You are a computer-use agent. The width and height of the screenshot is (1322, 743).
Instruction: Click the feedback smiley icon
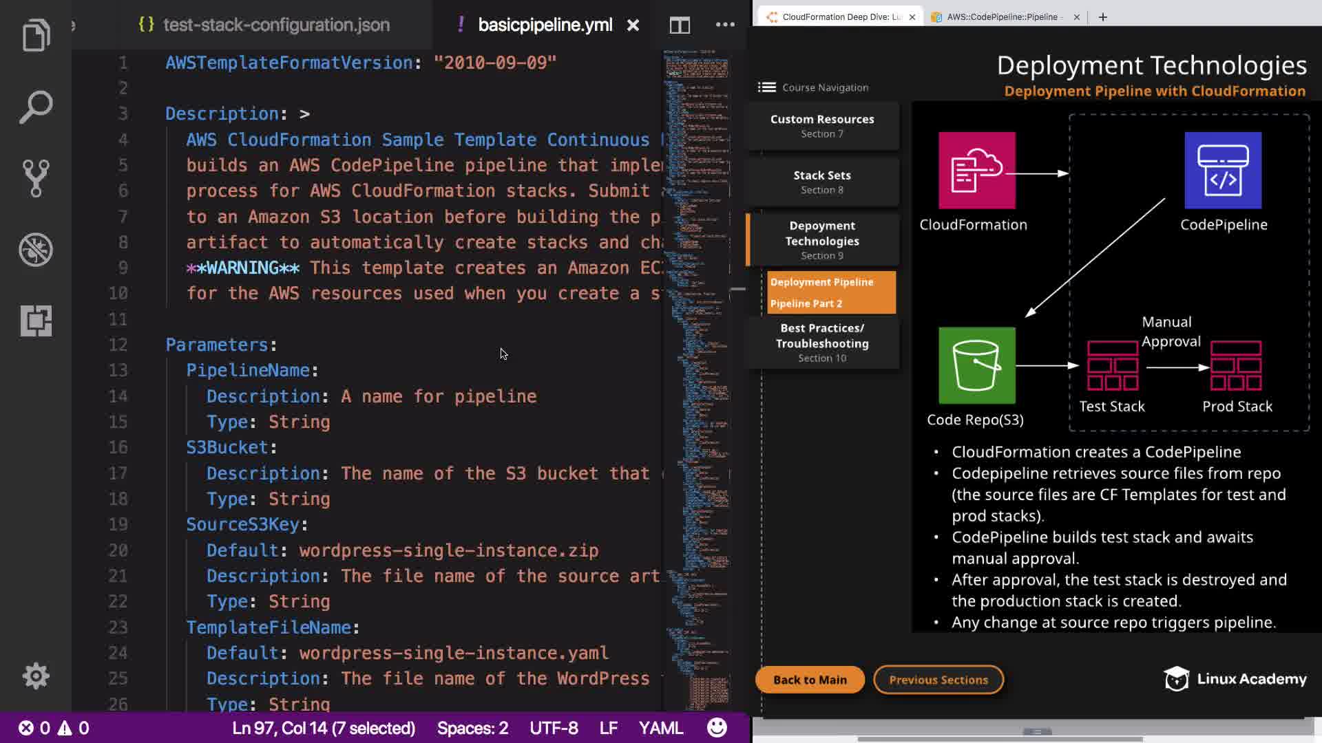(717, 728)
